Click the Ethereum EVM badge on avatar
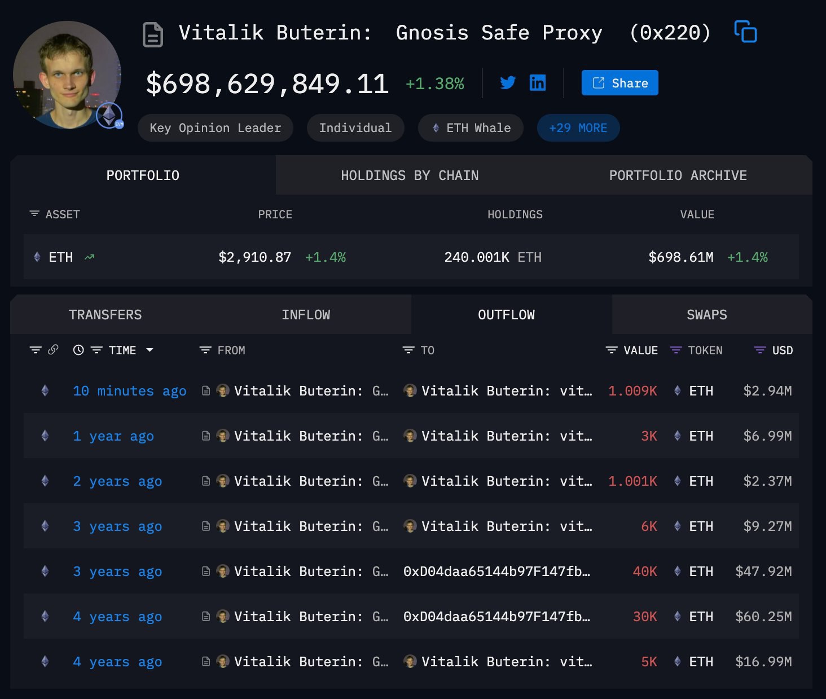 coord(109,116)
